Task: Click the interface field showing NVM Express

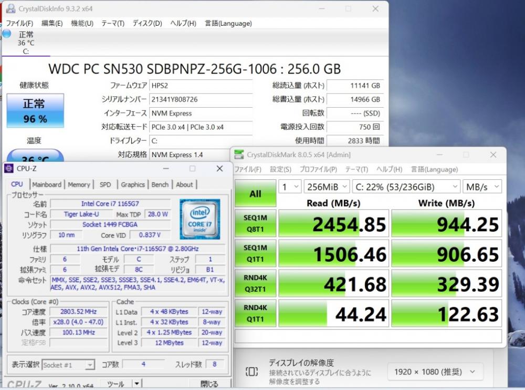Action: pyautogui.click(x=201, y=114)
